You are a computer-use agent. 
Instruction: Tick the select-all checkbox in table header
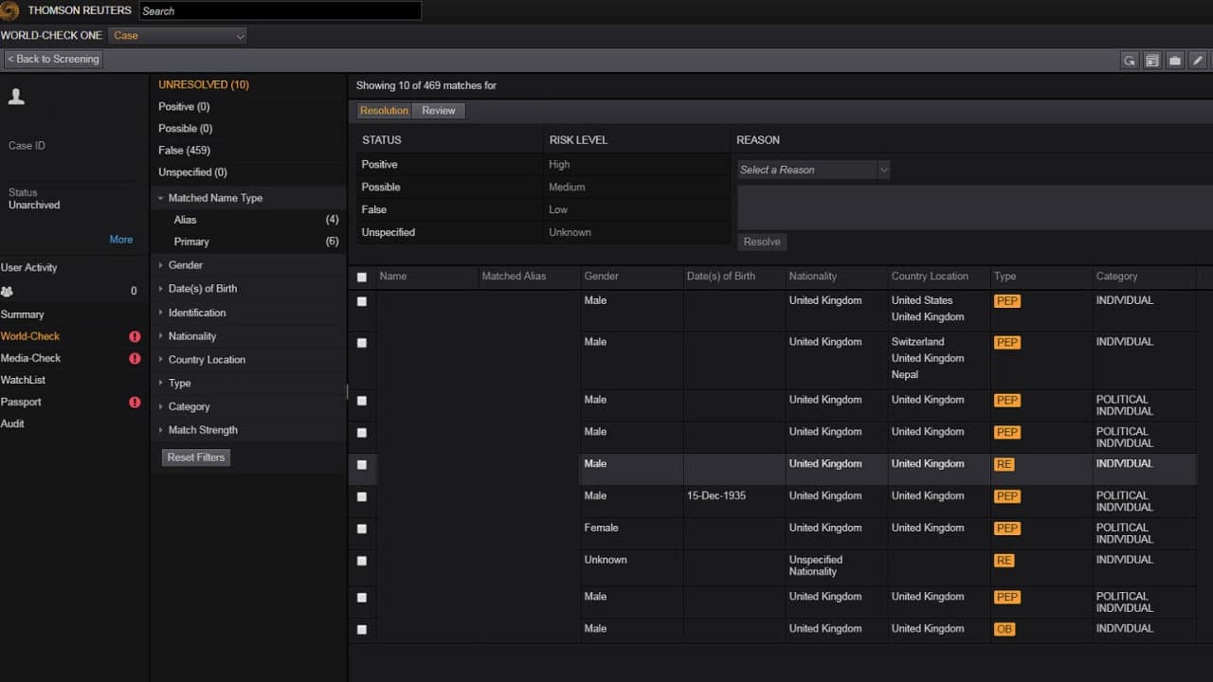click(x=361, y=277)
